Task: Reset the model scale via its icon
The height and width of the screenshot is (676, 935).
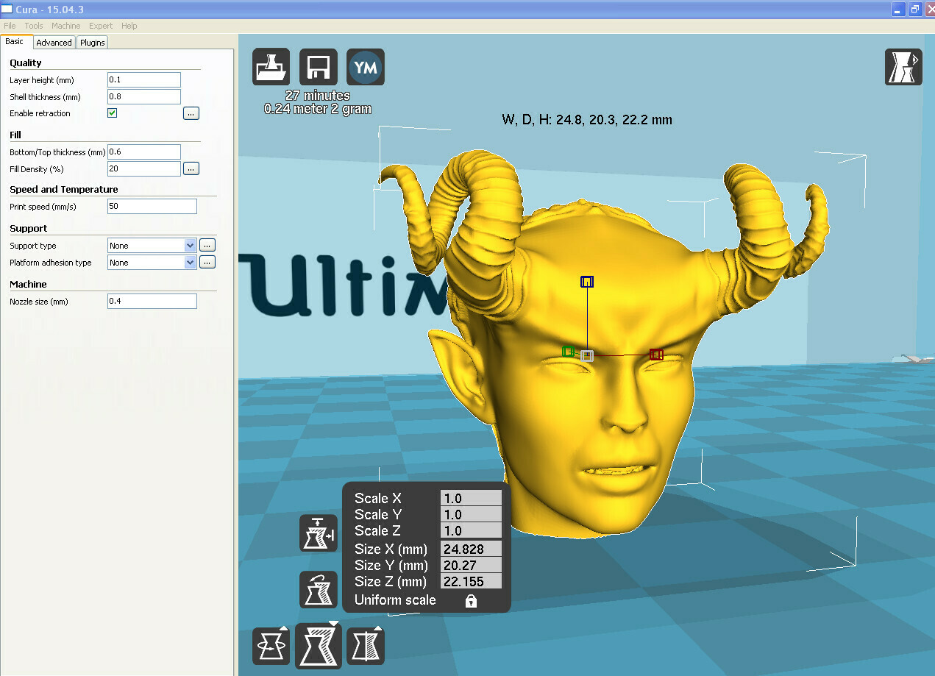Action: [x=318, y=589]
